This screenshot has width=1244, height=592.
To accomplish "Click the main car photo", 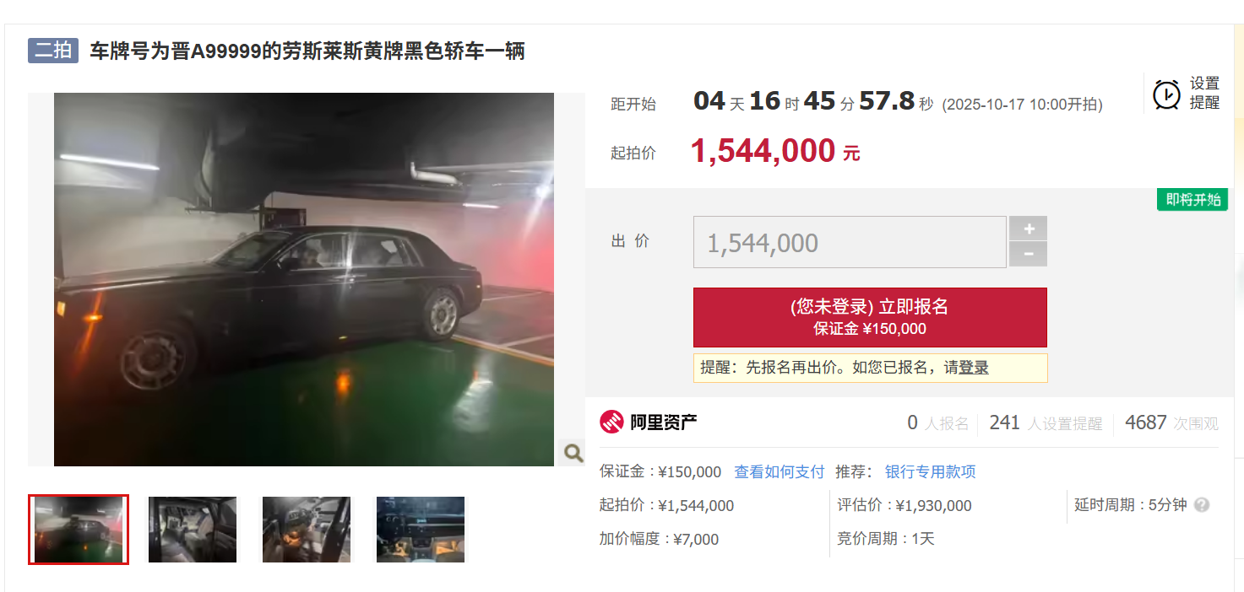I will 304,279.
